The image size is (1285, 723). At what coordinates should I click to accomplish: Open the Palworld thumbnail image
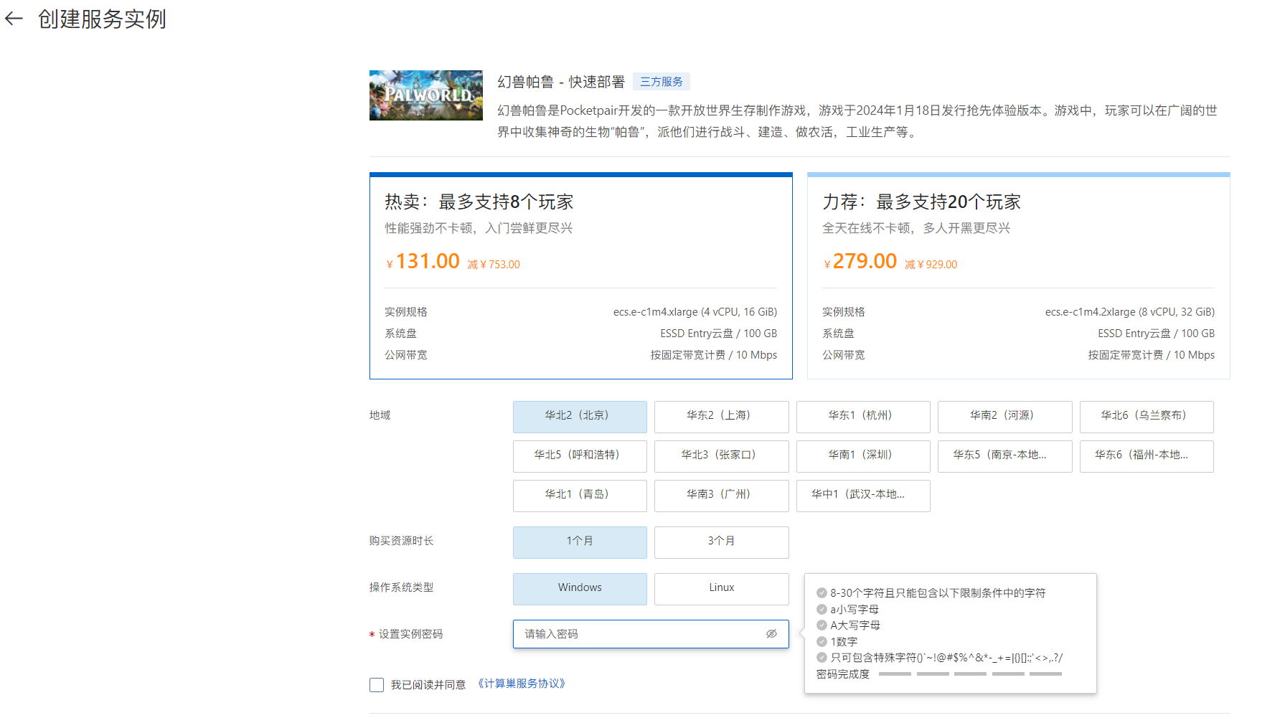[x=426, y=95]
